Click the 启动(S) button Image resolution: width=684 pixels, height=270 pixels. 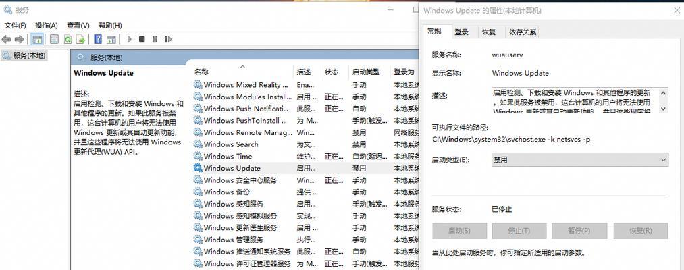[x=459, y=231]
